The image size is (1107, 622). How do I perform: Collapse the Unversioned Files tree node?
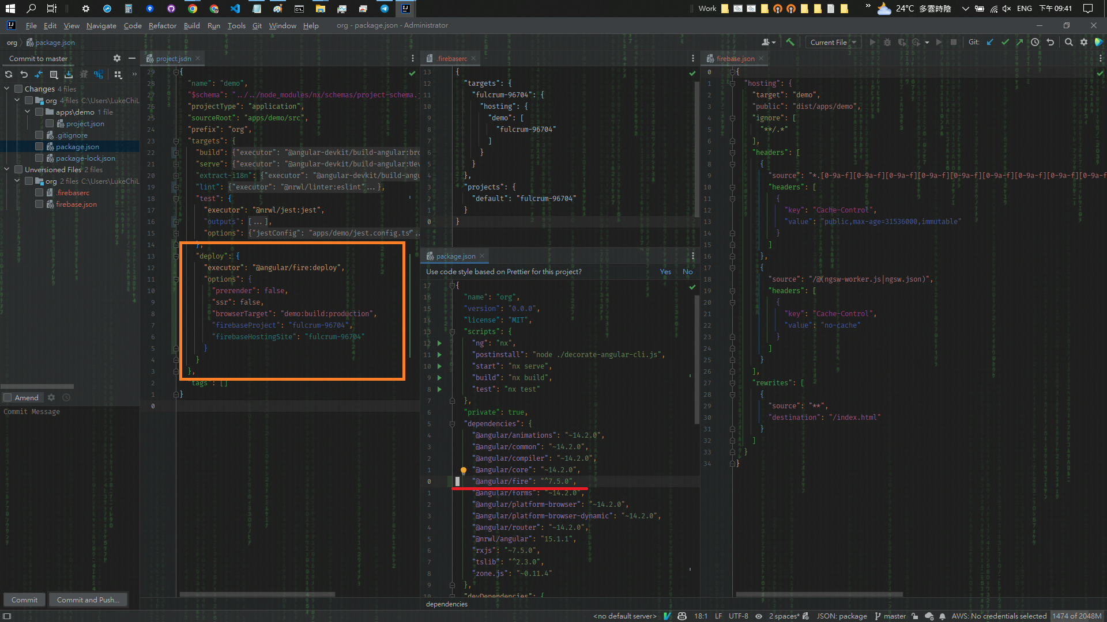(x=7, y=169)
